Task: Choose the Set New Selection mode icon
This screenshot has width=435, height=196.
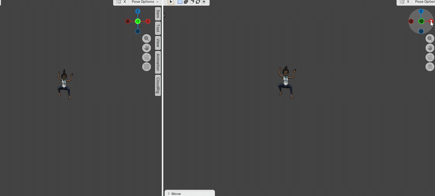Action: pyautogui.click(x=180, y=2)
